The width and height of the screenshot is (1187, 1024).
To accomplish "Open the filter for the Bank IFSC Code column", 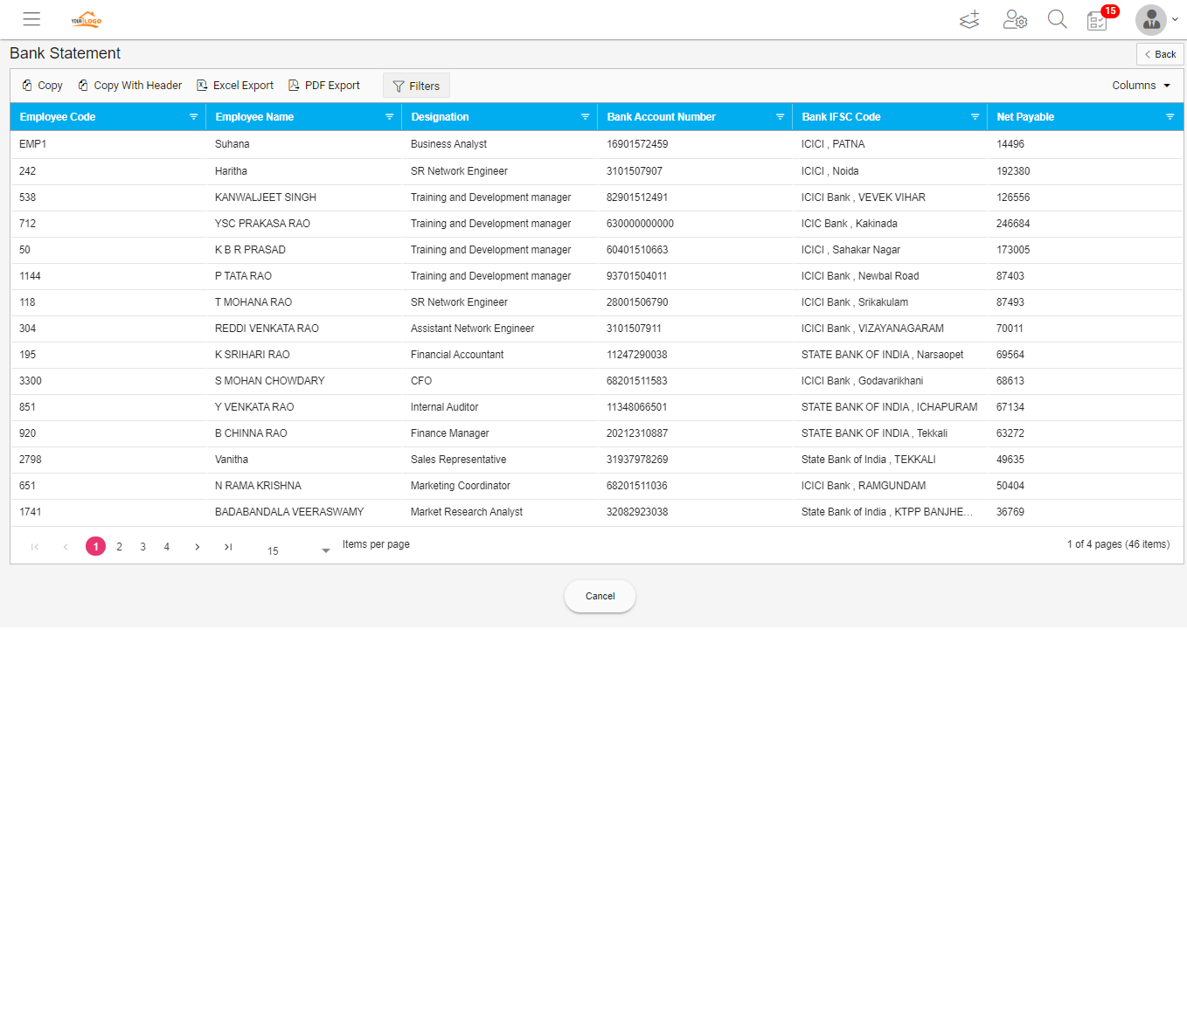I will coord(975,117).
